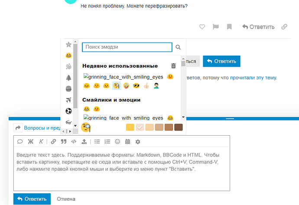This screenshot has height=205, width=299.
Task: Click the upload icon in the editor toolbar
Action: tap(84, 141)
